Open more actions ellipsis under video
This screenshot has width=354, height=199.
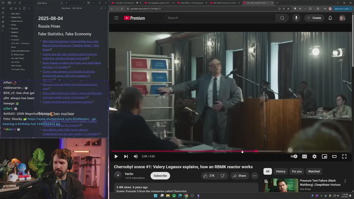pos(255,176)
